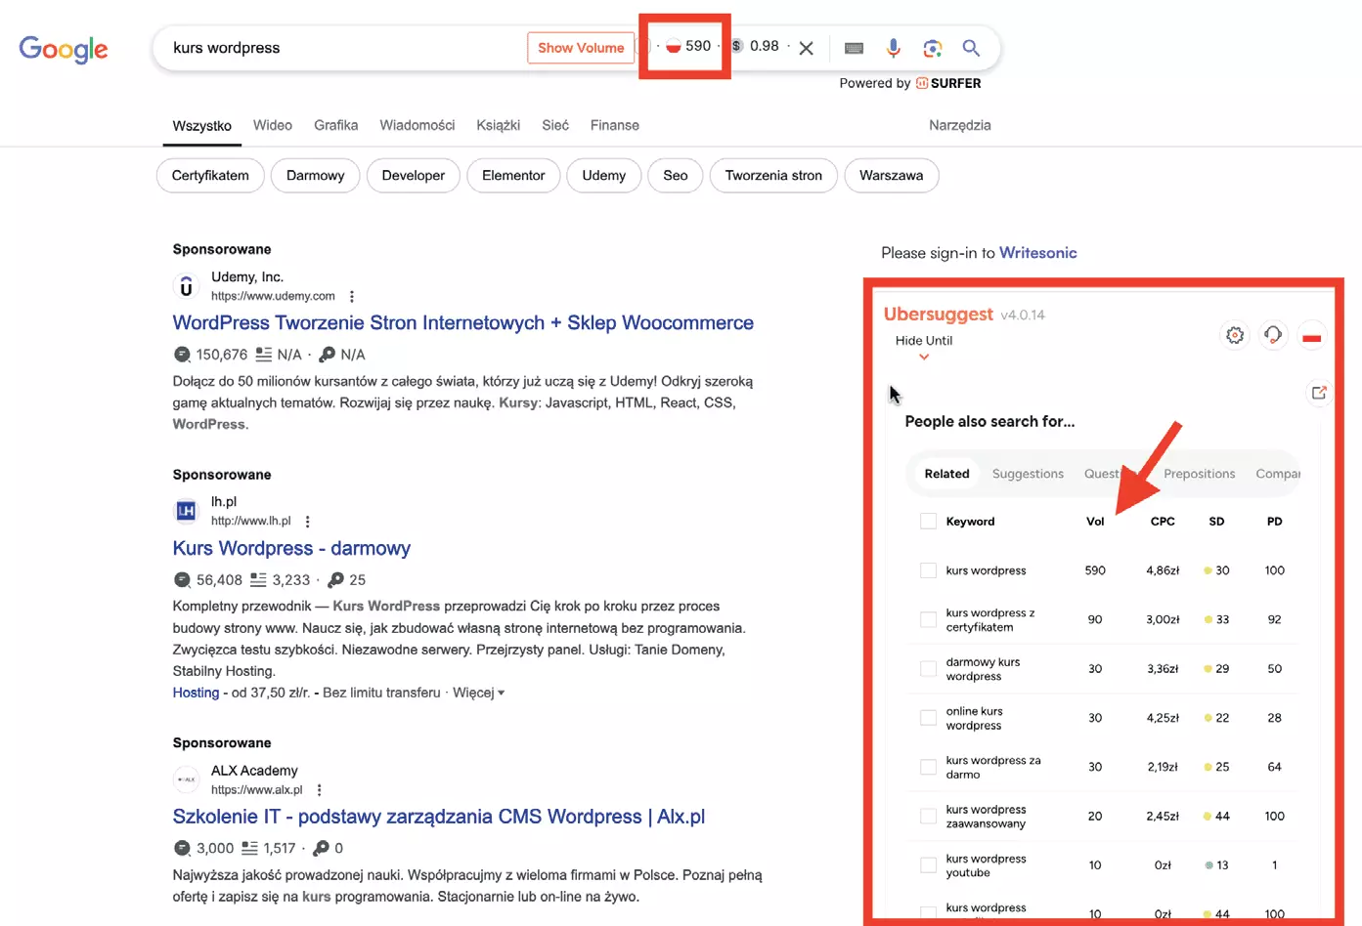Click the word count icon beside 1,517
Image resolution: width=1362 pixels, height=926 pixels.
coord(249,849)
